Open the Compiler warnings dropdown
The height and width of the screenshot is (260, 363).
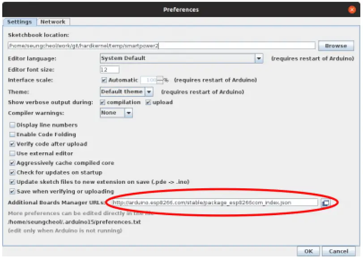click(116, 113)
